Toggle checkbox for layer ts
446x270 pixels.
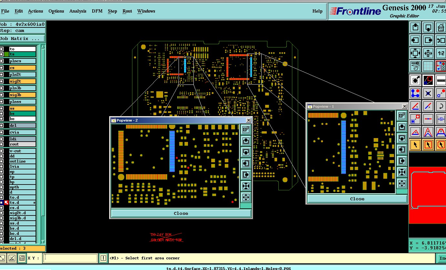point(2,54)
